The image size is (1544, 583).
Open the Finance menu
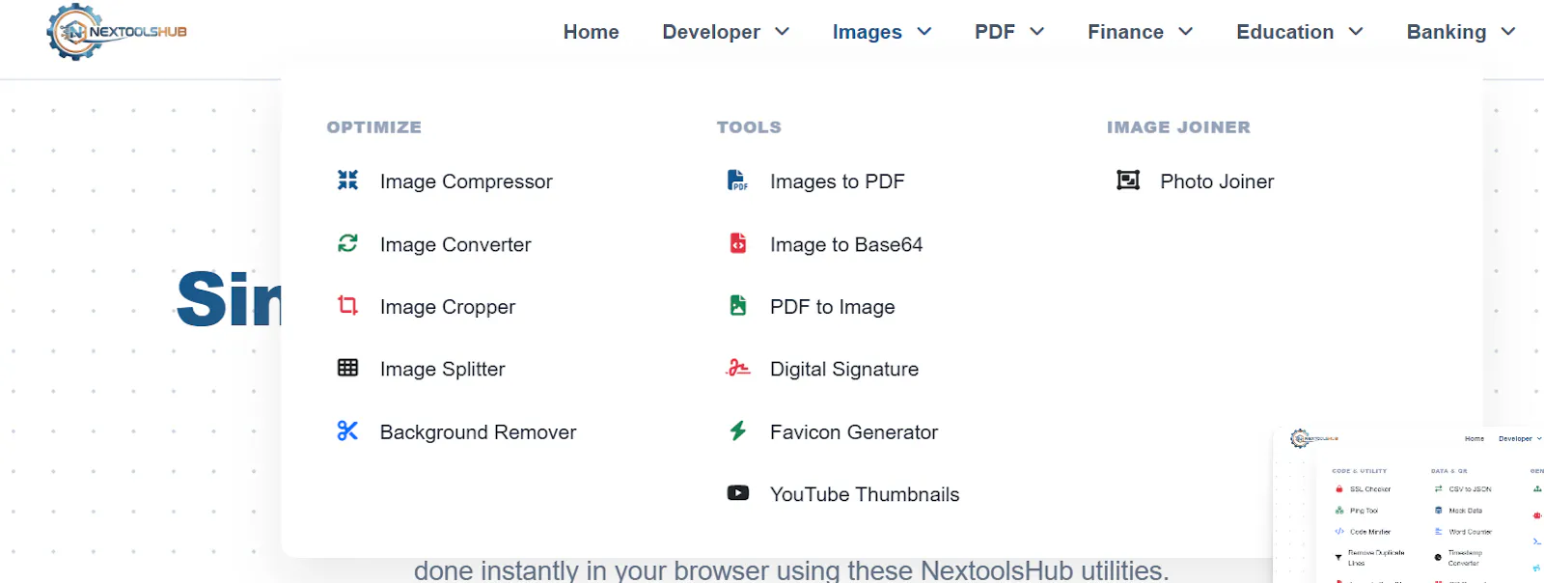tap(1125, 32)
